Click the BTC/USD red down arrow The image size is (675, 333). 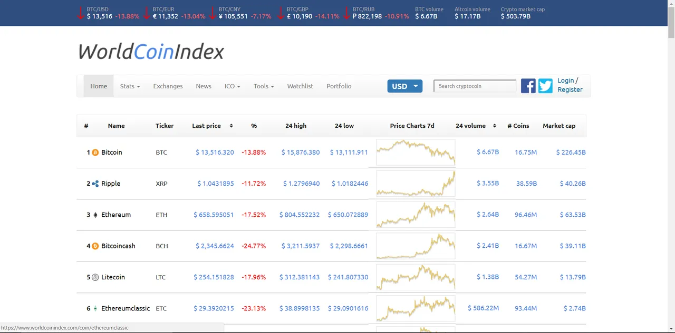click(x=81, y=13)
